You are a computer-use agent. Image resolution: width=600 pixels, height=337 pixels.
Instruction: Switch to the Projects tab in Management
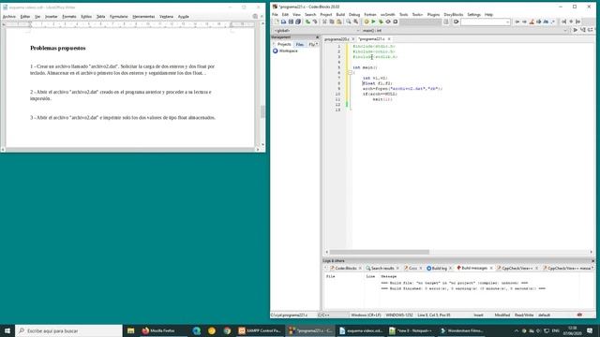tap(284, 44)
